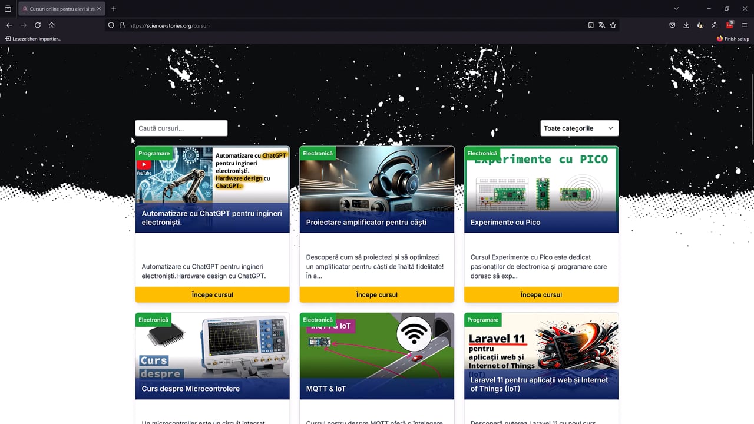Open the Firefox application hamburger menu
754x424 pixels.
745,25
